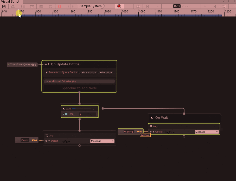Click the left Log node bottom output port
236x181 pixels.
pos(80,145)
